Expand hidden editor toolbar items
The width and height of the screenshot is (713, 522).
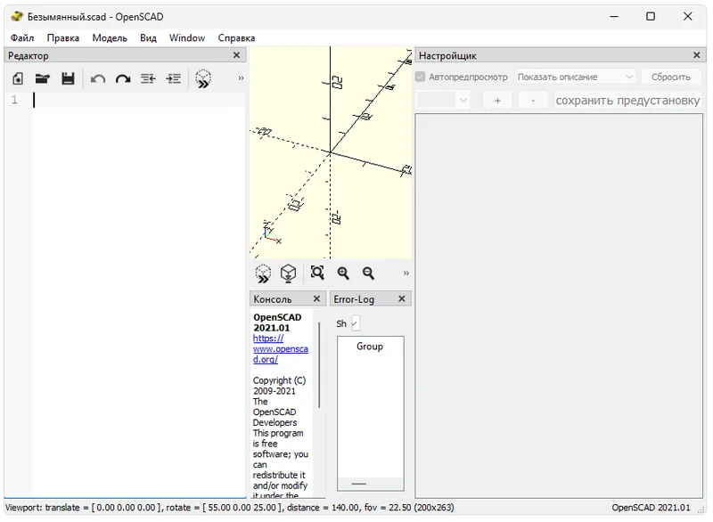(241, 78)
